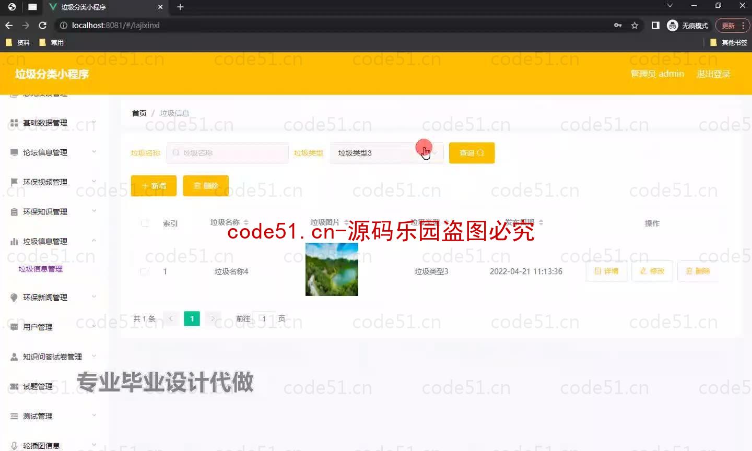Click inside the 垃圾名称 search field

(228, 153)
